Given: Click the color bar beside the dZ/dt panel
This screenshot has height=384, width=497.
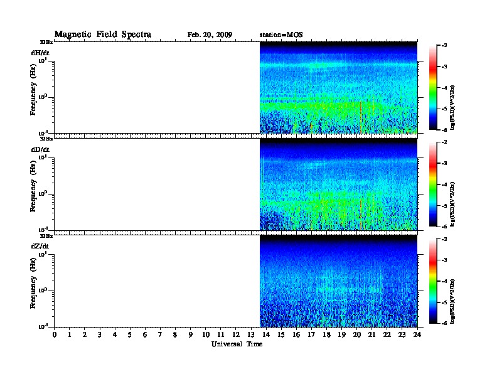Looking at the screenshot, I should point(433,281).
